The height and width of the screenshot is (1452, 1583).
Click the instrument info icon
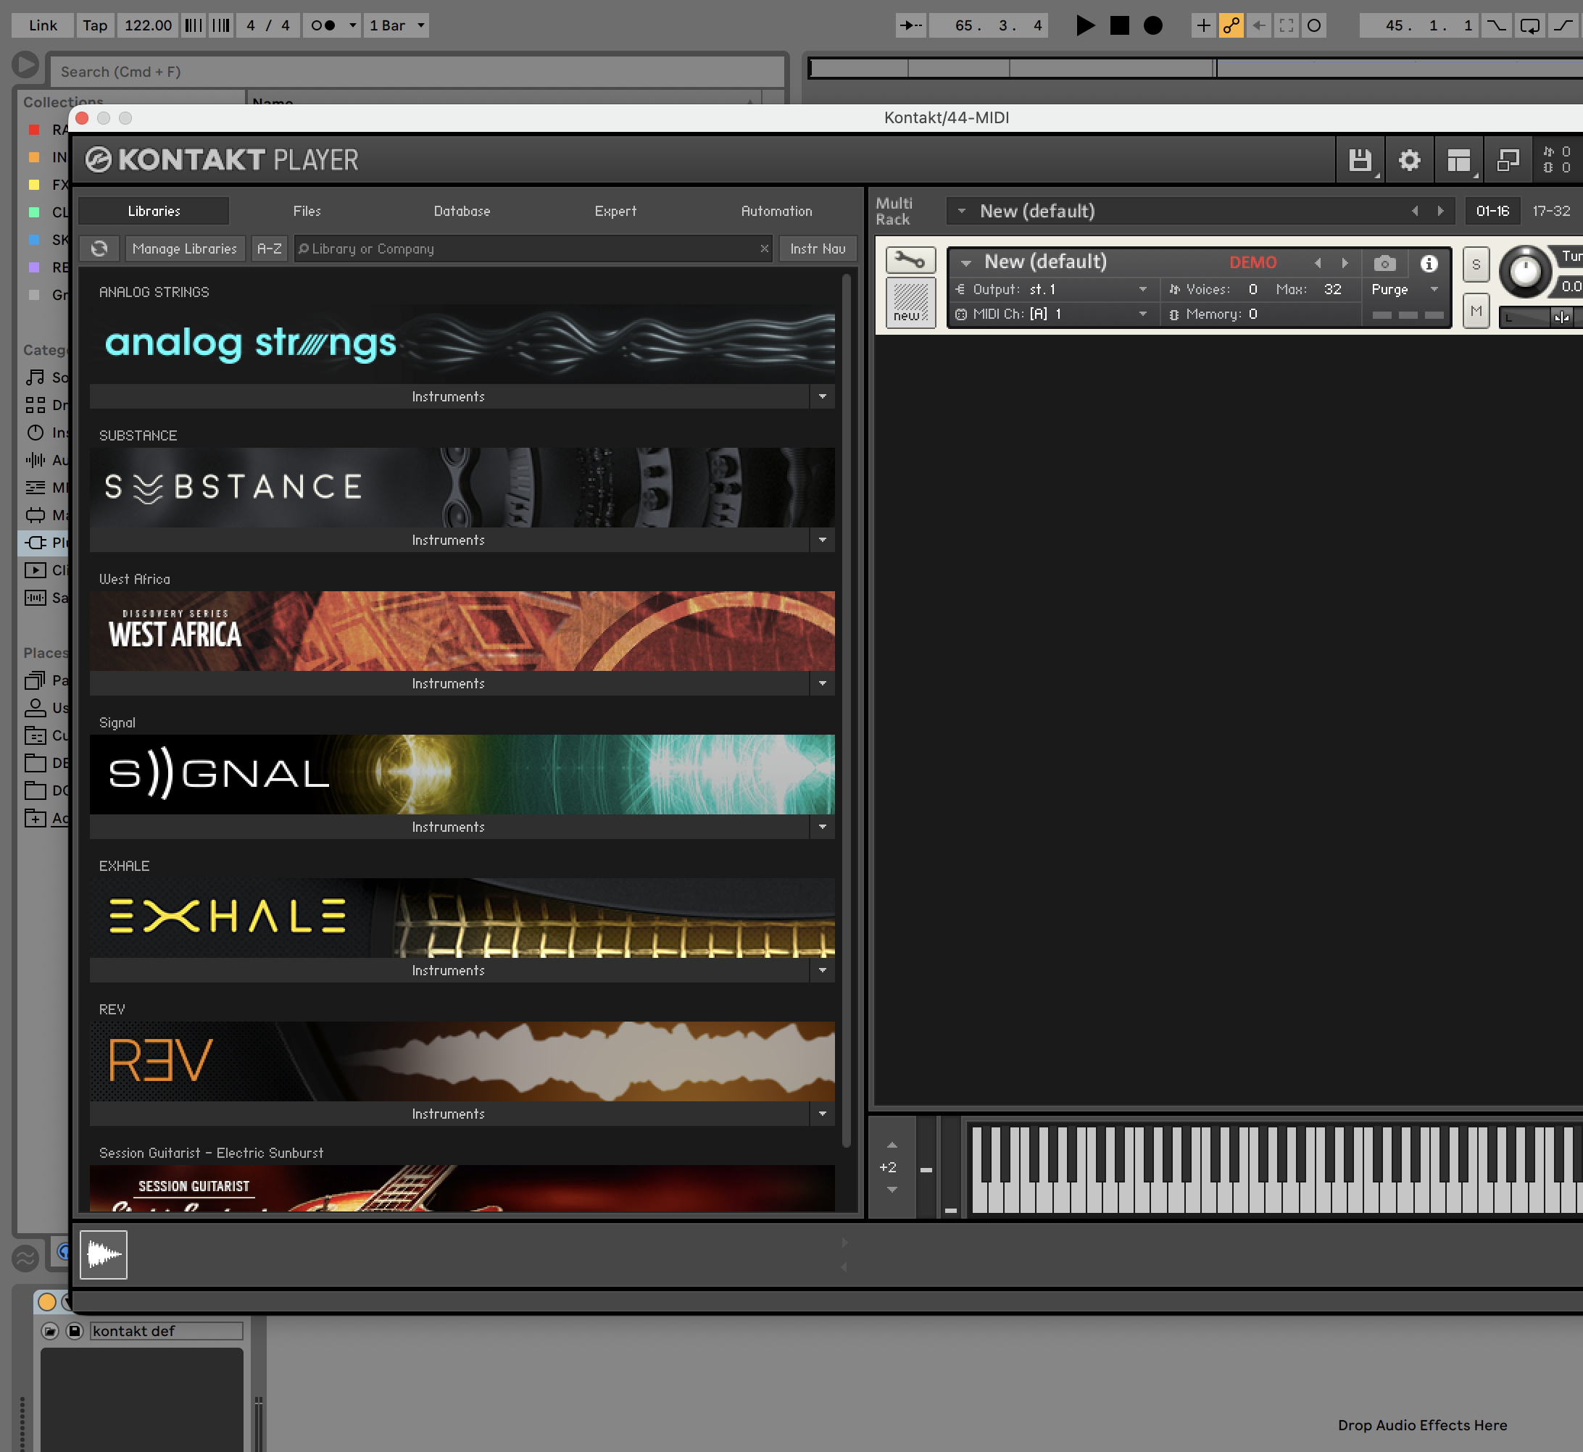(1428, 263)
